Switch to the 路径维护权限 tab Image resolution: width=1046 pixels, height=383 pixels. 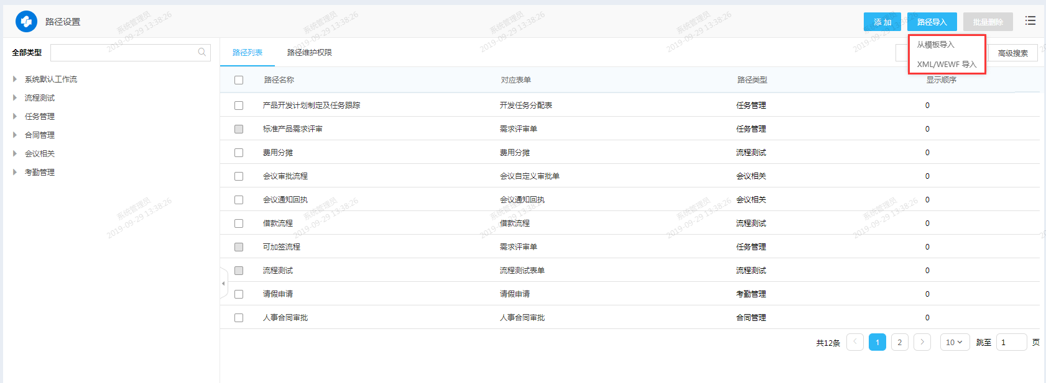[309, 53]
